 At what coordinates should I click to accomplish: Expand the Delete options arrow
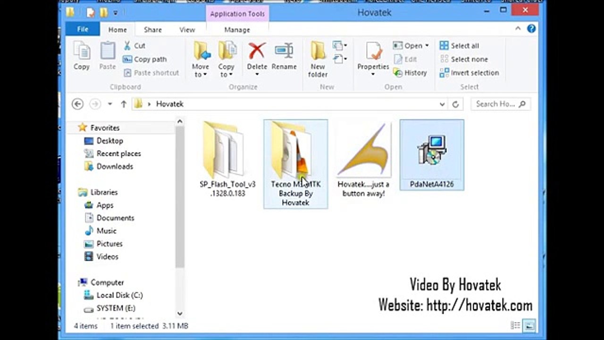257,75
